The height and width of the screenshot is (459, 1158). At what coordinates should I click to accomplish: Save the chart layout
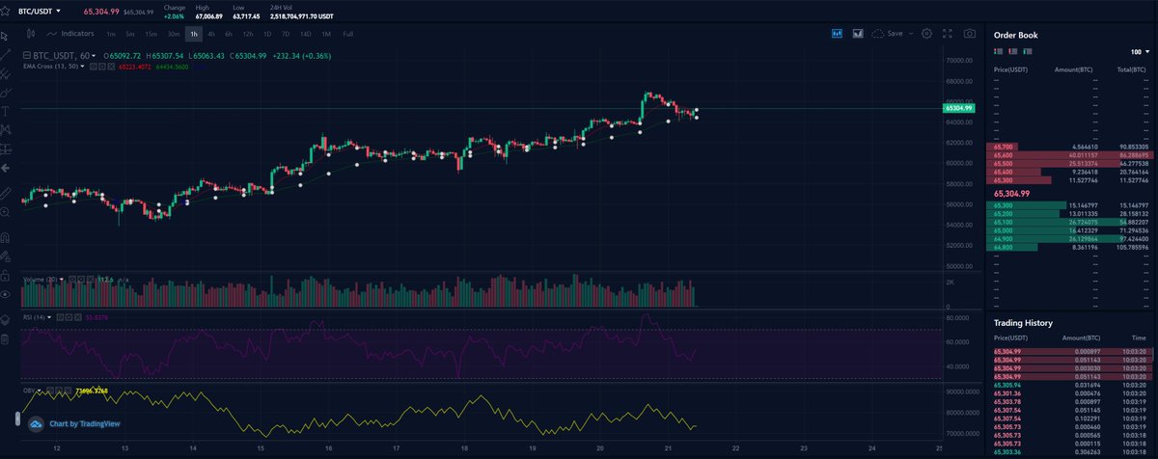[887, 33]
